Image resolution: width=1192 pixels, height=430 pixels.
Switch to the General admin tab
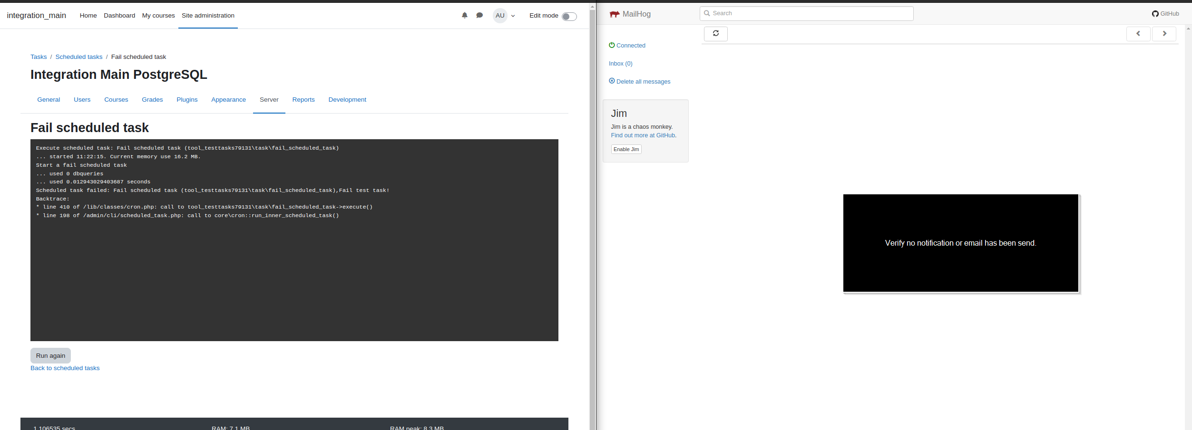pyautogui.click(x=49, y=99)
